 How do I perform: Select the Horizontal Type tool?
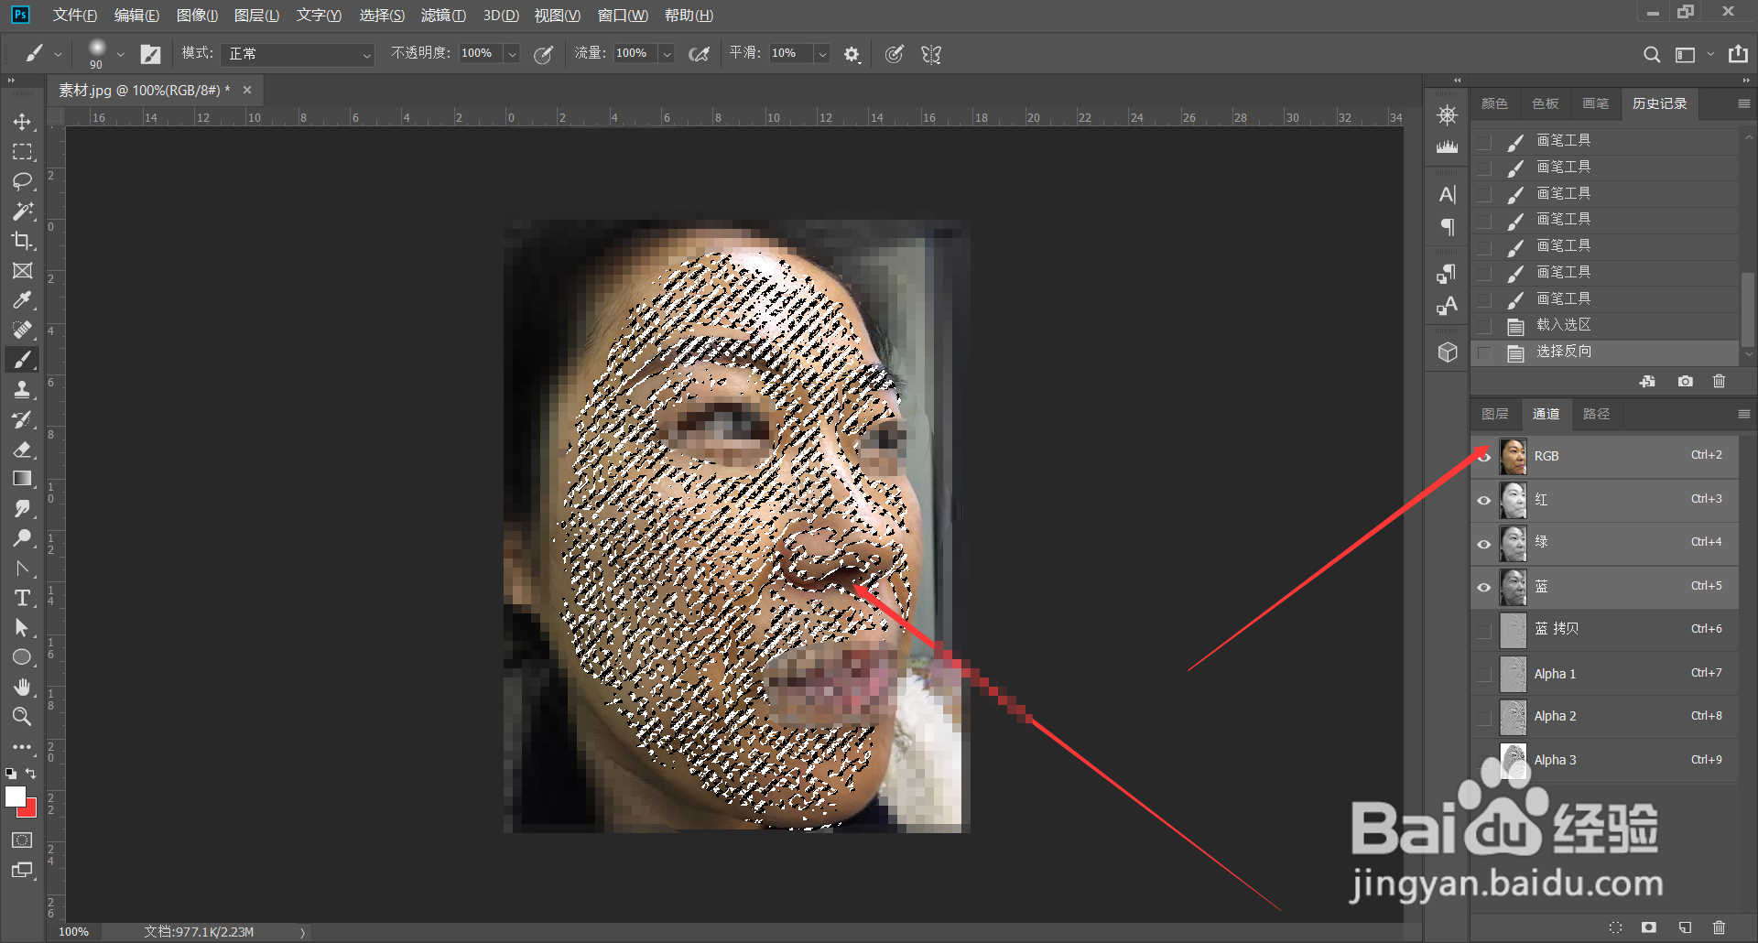click(22, 599)
